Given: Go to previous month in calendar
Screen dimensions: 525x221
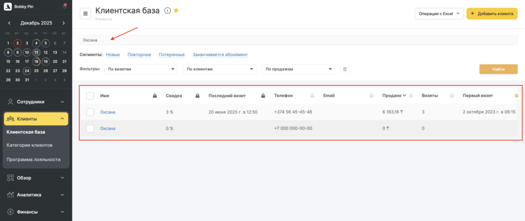Looking at the screenshot, I should [x=9, y=23].
